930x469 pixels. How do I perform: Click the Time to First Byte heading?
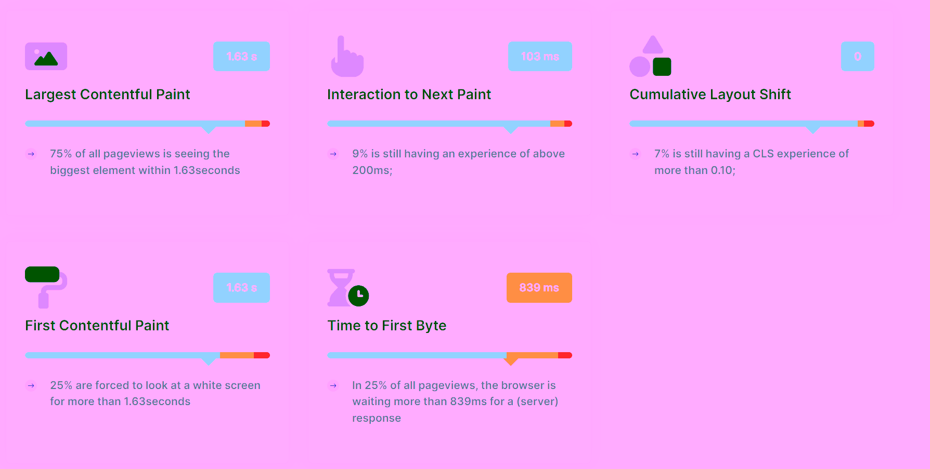tap(386, 326)
